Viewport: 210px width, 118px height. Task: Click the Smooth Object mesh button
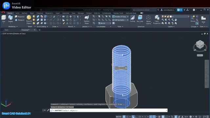tap(29, 20)
